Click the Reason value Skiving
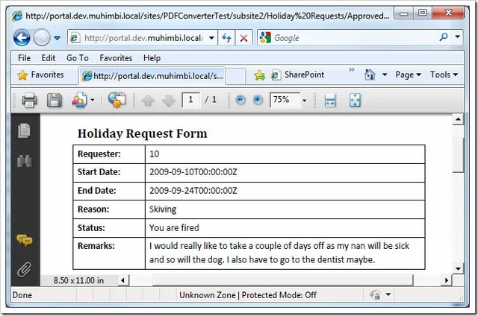This screenshot has height=316, width=478. pyautogui.click(x=163, y=209)
